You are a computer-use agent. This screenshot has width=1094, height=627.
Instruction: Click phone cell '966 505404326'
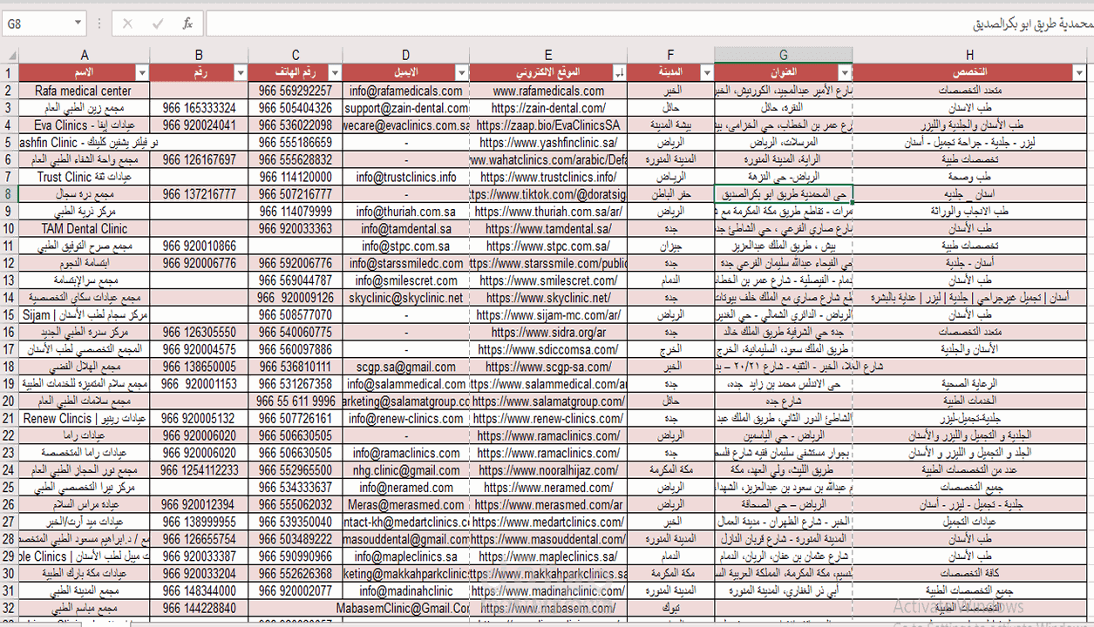tap(296, 108)
